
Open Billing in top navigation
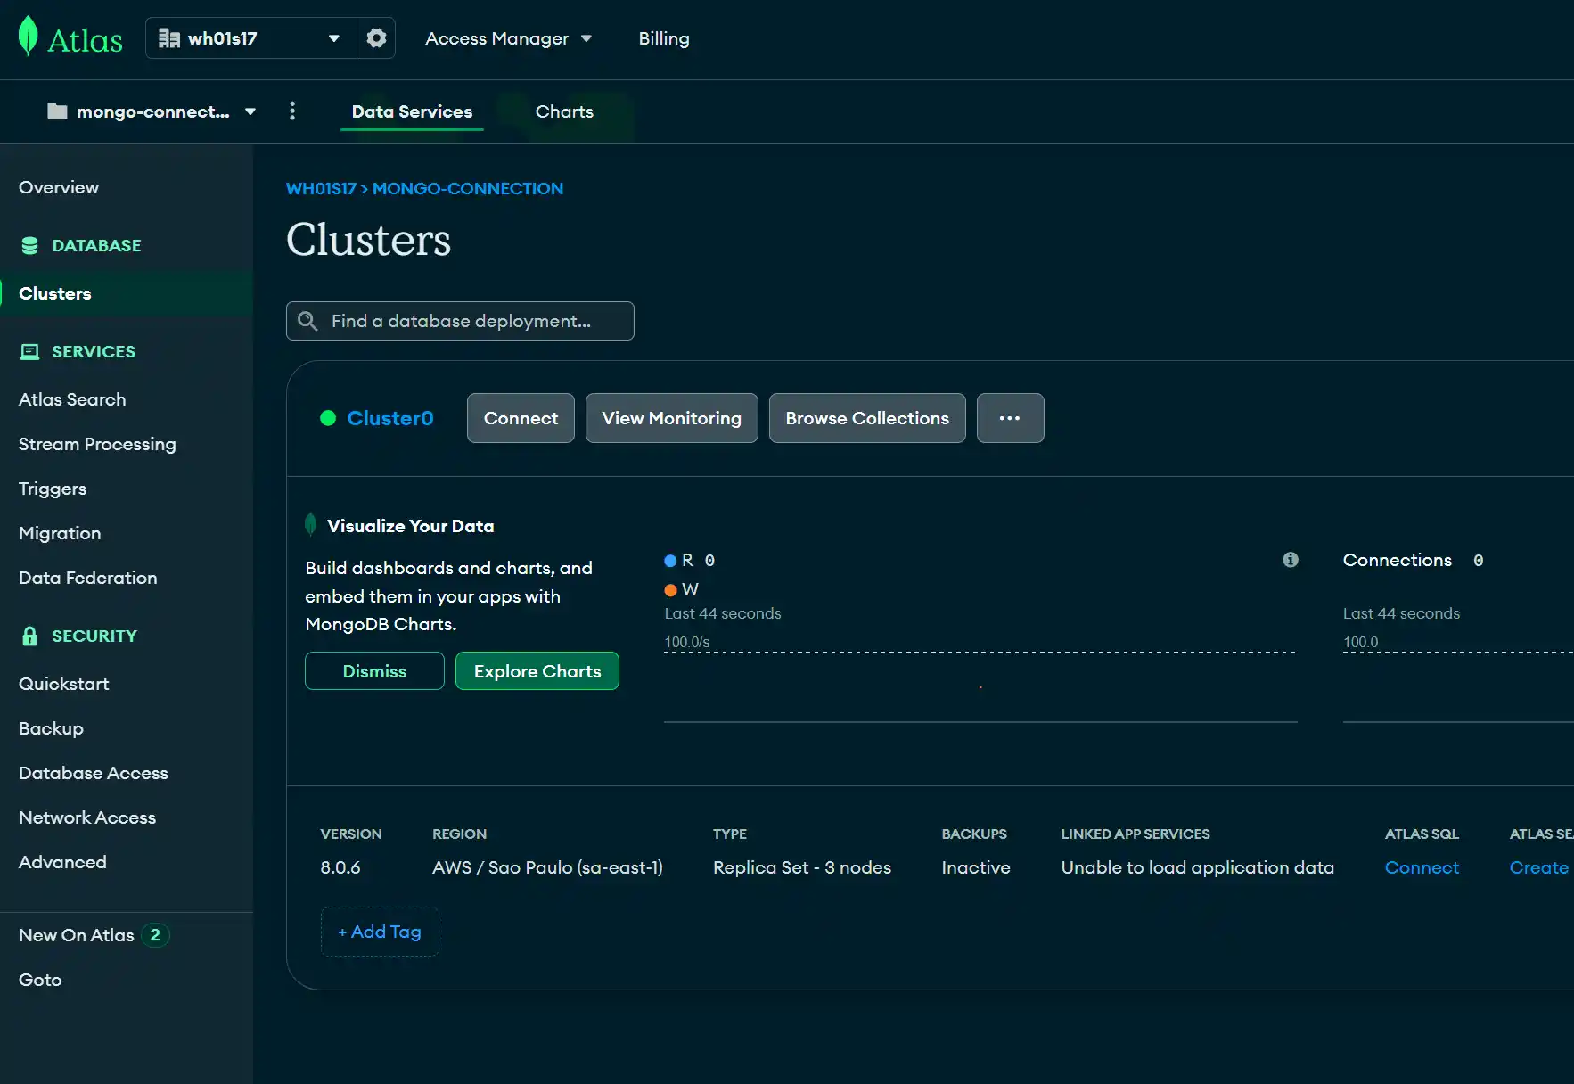(x=664, y=38)
